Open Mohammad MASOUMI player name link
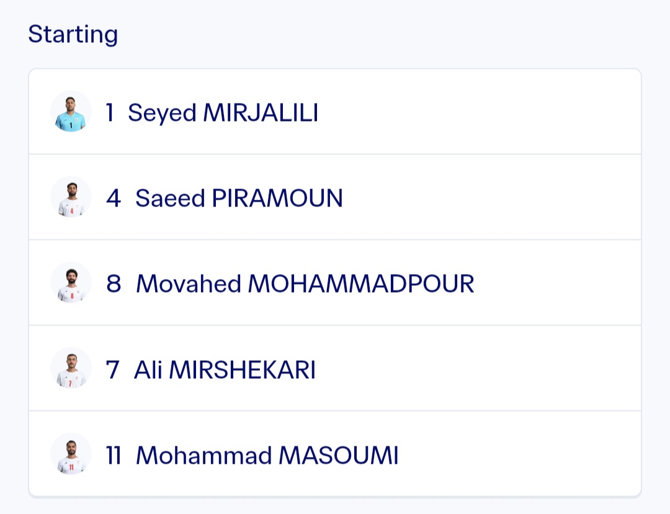 click(267, 455)
